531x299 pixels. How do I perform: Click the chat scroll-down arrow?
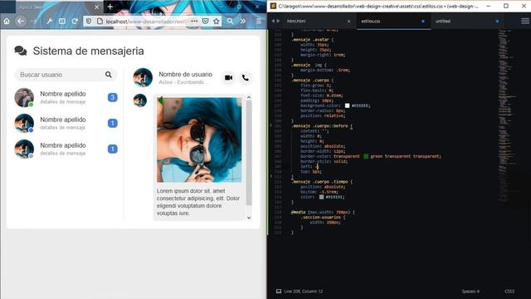pos(249,218)
